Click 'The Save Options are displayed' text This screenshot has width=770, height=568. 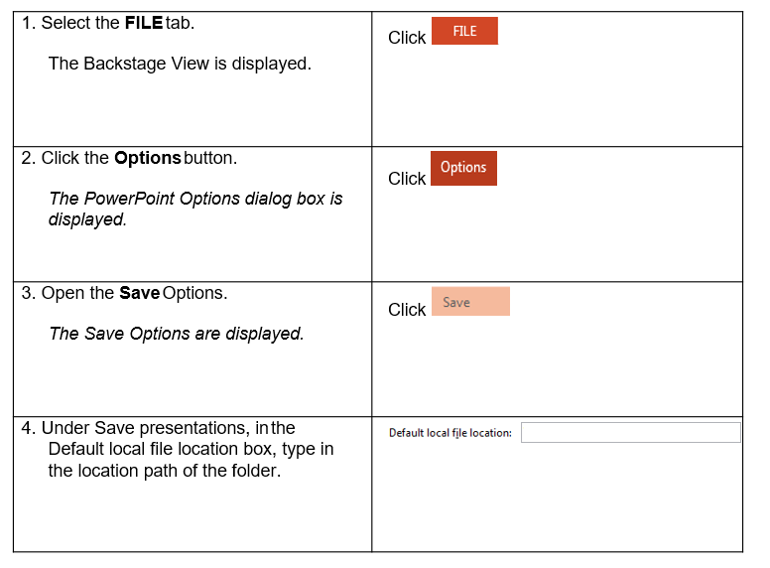pyautogui.click(x=176, y=334)
